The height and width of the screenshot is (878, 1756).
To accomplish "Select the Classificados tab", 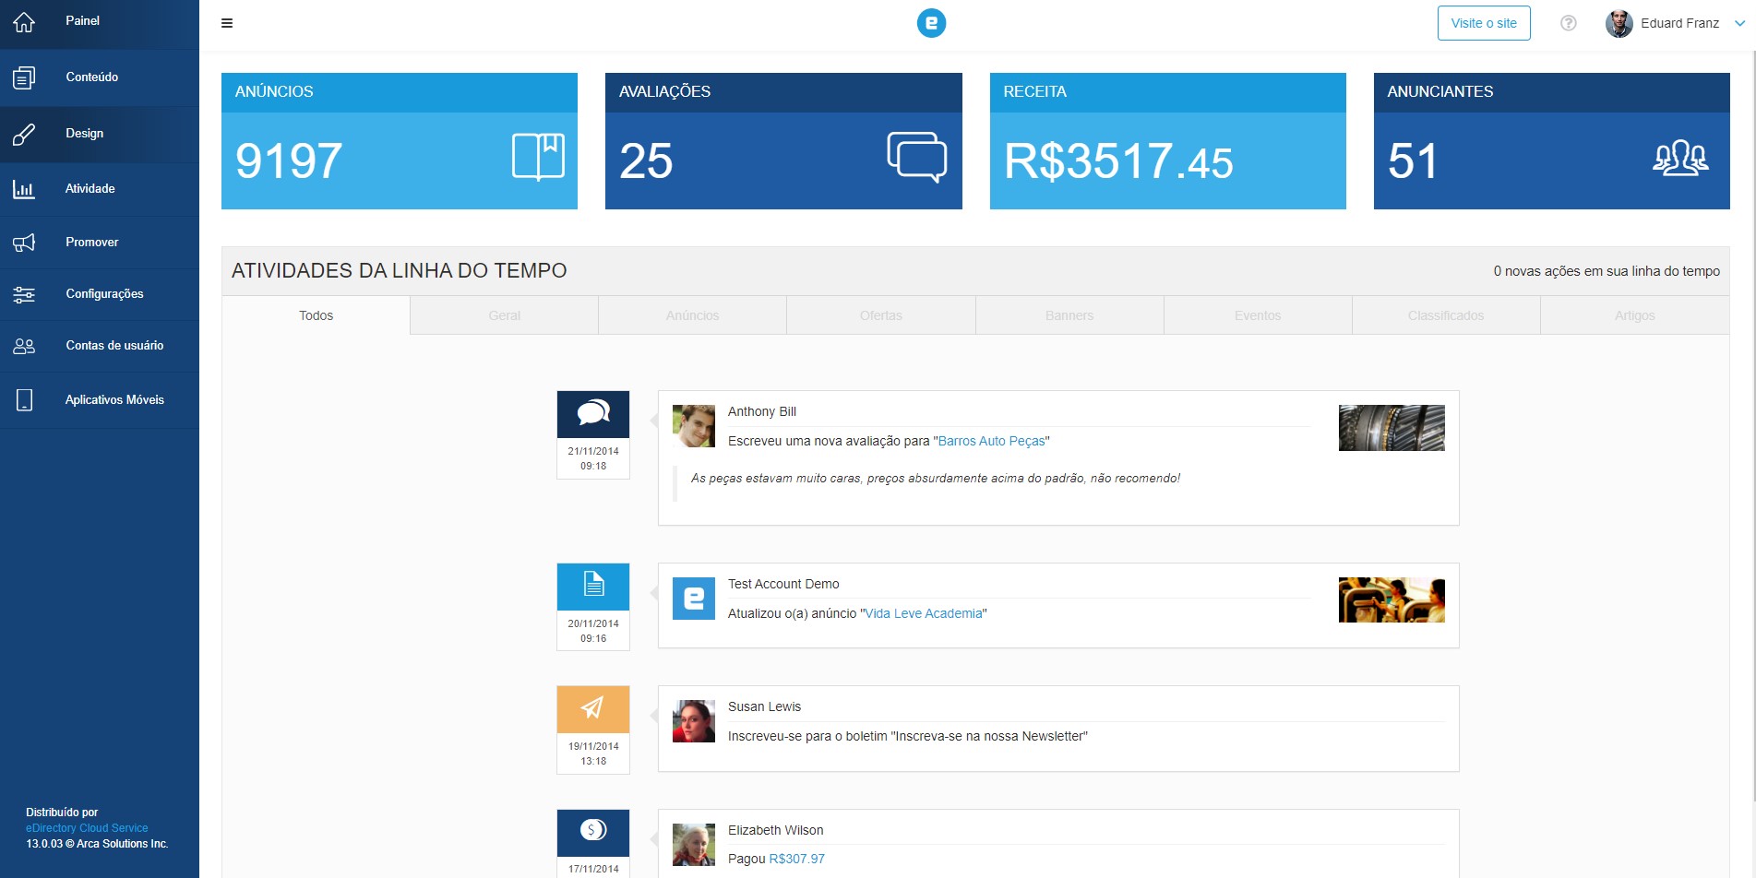I will click(x=1445, y=314).
